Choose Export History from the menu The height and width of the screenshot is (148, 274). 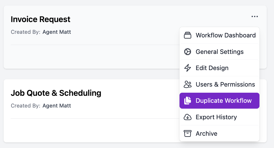click(216, 117)
